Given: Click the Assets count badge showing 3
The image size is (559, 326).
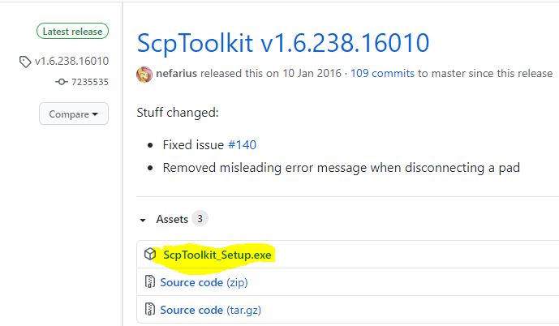Looking at the screenshot, I should (x=200, y=218).
